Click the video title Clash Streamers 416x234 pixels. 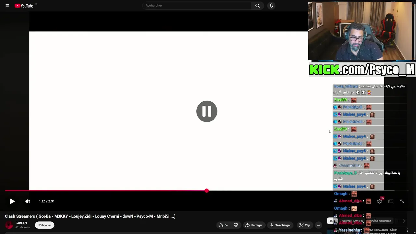[x=90, y=216]
